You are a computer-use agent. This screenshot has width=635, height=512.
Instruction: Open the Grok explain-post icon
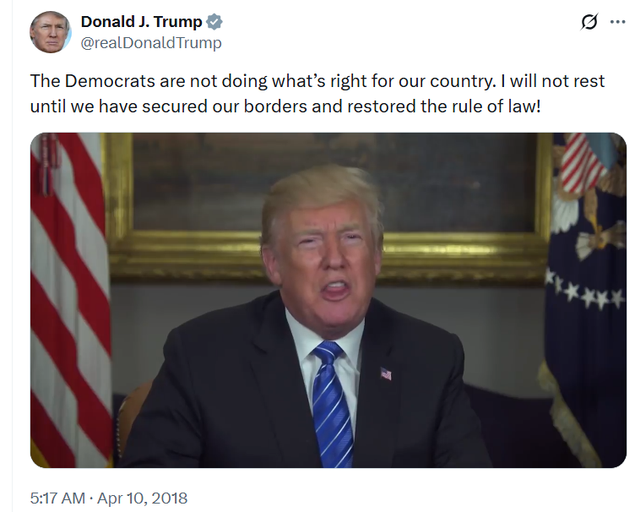pos(589,22)
